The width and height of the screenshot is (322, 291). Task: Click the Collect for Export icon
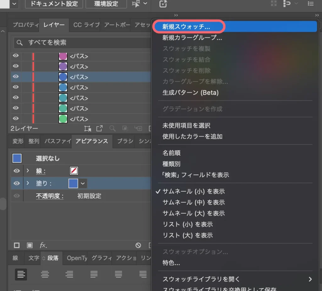(88, 129)
